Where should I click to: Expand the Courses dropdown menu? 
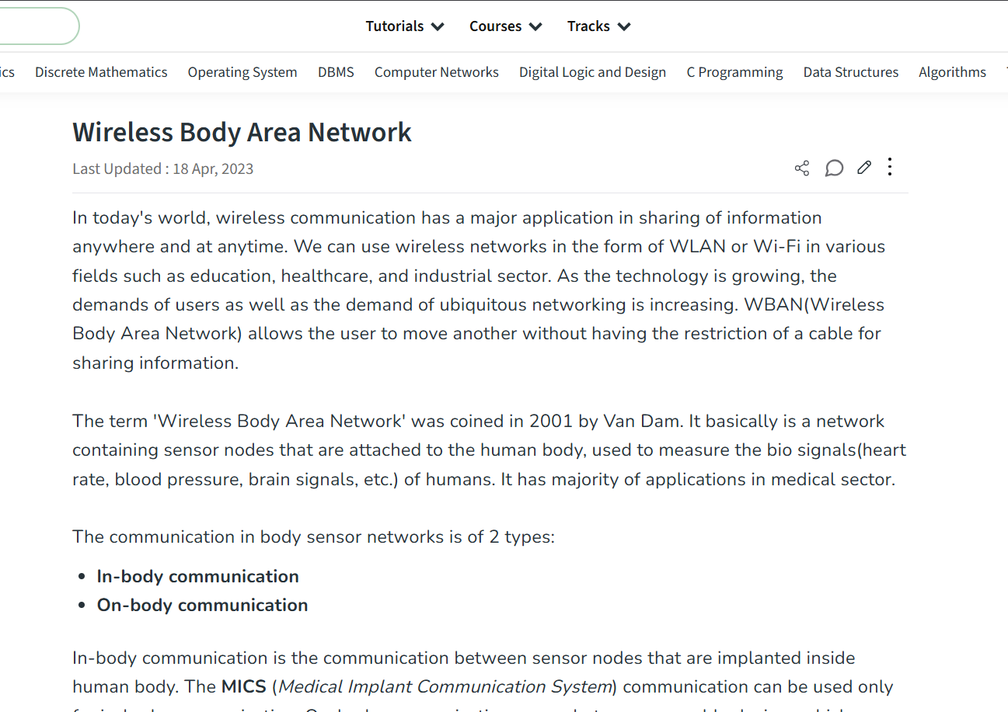[x=505, y=26]
